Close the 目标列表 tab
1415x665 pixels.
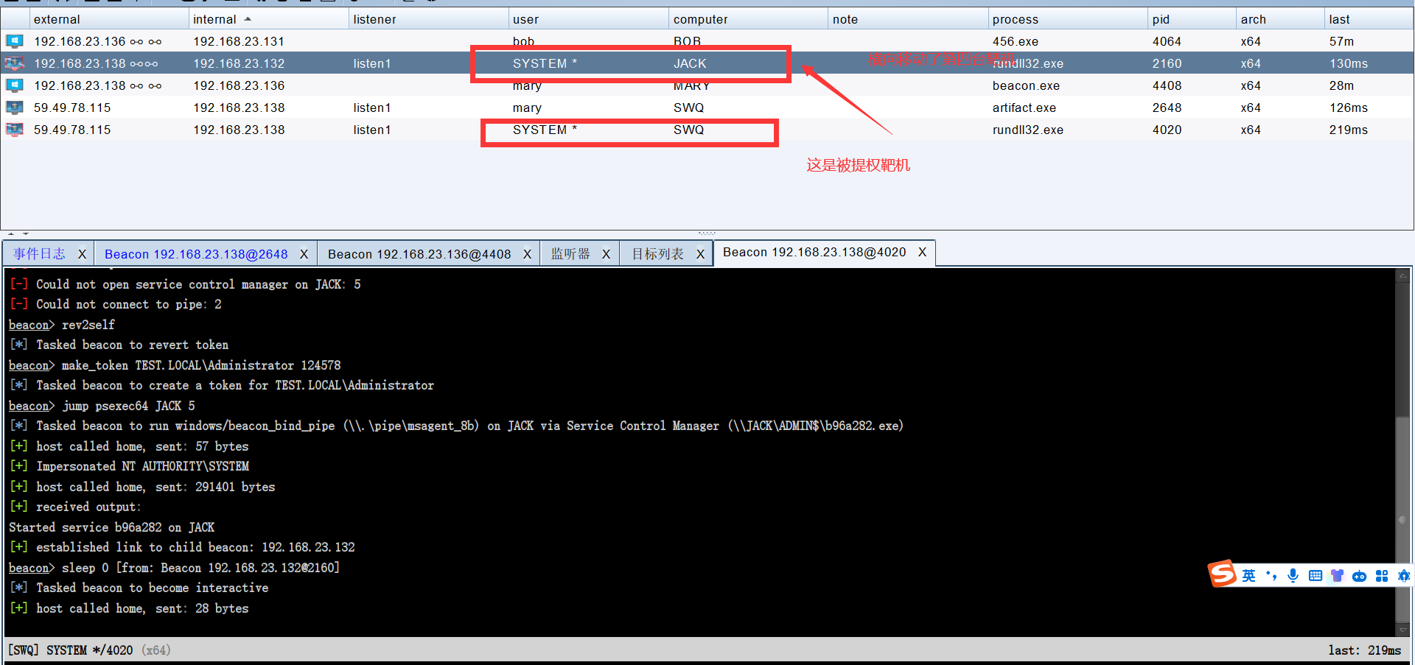tap(700, 254)
